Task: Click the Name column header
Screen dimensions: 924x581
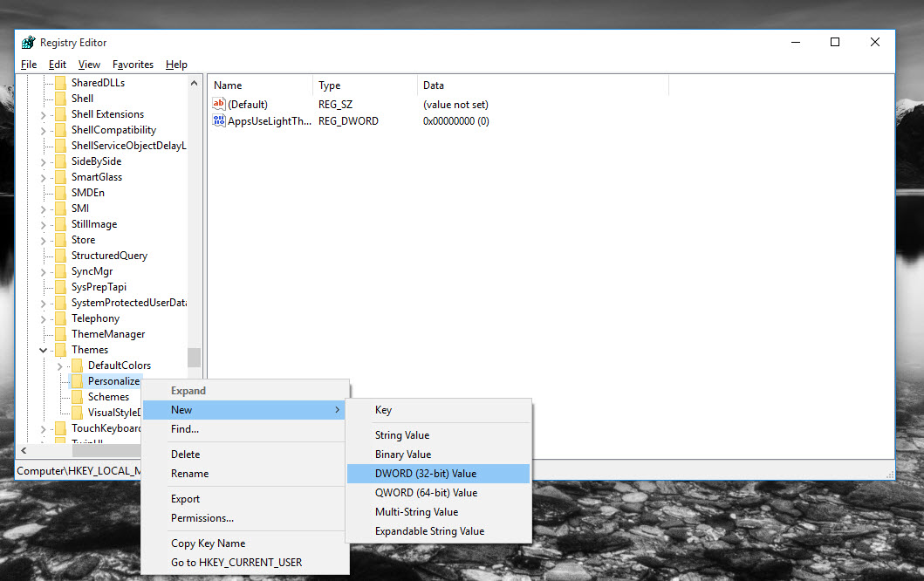Action: pyautogui.click(x=261, y=85)
